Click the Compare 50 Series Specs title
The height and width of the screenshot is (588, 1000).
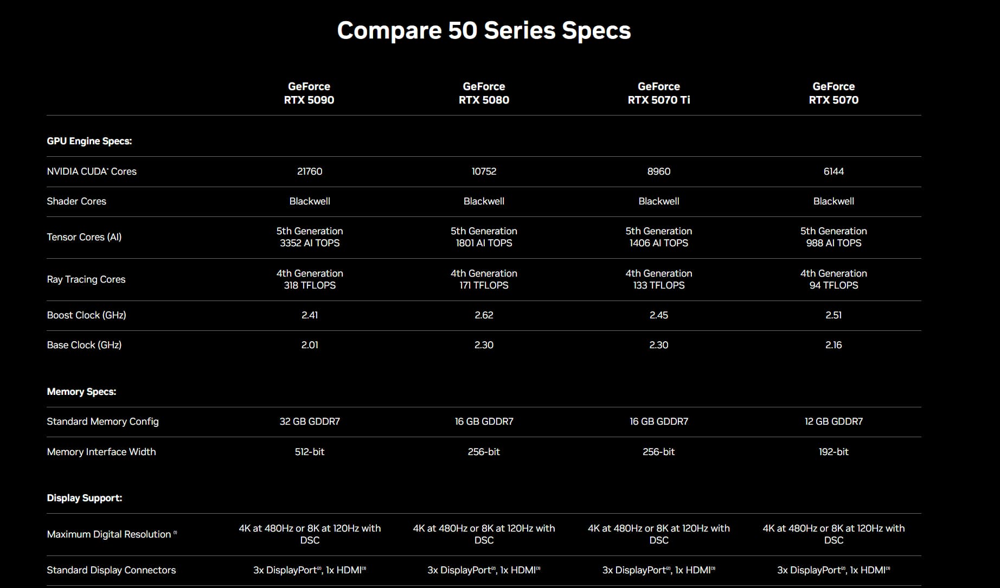(x=484, y=30)
